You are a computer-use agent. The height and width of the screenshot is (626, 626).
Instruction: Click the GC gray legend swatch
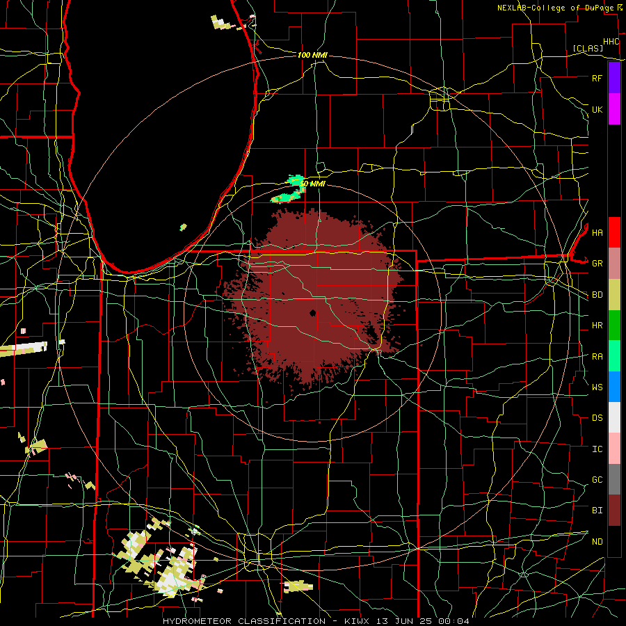point(614,479)
